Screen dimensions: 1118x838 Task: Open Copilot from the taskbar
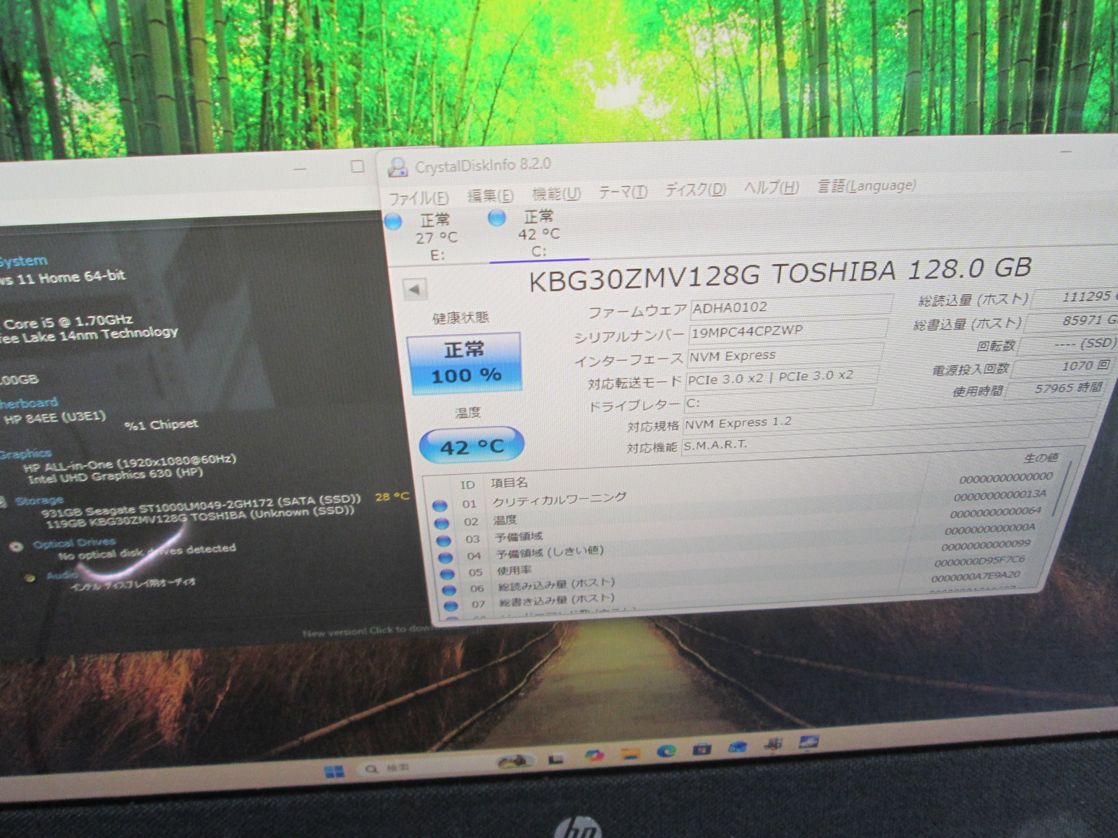(594, 756)
